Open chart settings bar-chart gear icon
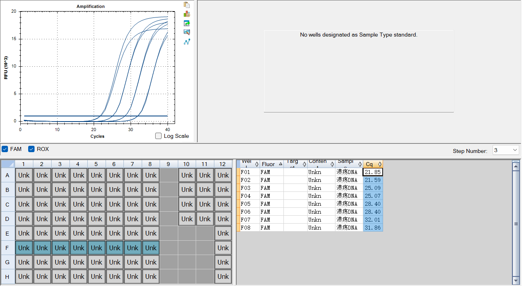The width and height of the screenshot is (522, 286). coord(187,14)
